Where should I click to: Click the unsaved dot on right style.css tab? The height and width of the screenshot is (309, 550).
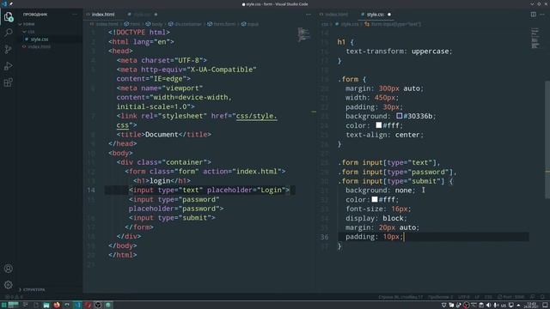tap(389, 15)
